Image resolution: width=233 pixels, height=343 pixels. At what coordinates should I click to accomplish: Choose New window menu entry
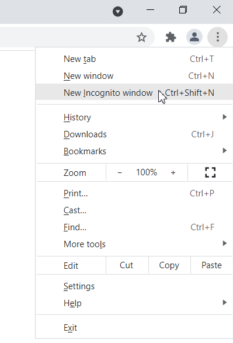134,76
